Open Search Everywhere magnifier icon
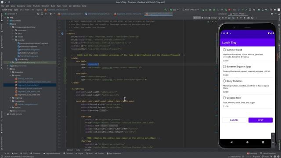The image size is (281, 158). tap(271, 10)
